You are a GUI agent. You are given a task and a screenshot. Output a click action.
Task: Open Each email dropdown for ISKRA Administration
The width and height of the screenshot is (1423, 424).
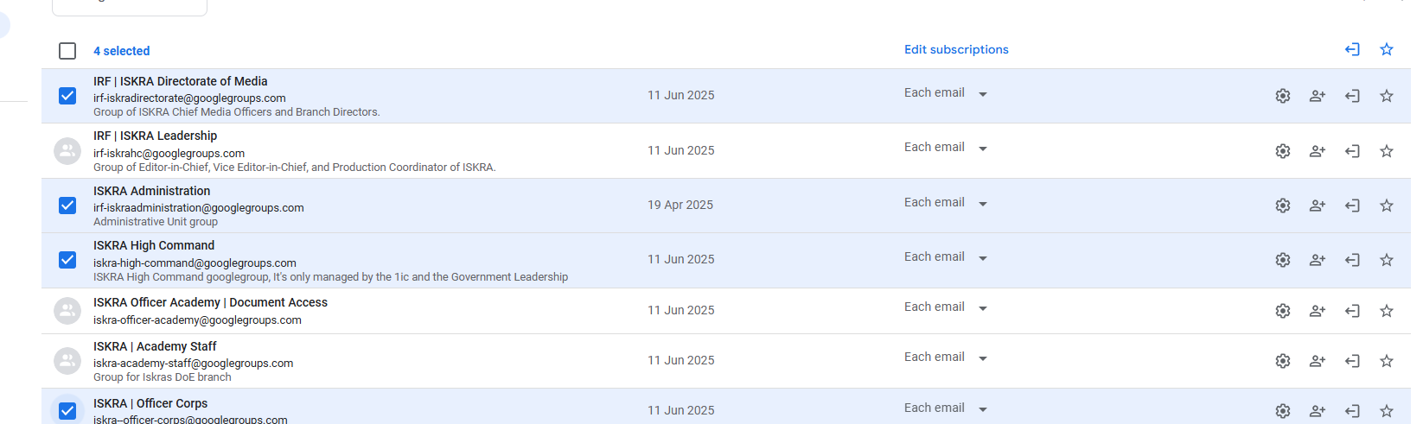[946, 203]
